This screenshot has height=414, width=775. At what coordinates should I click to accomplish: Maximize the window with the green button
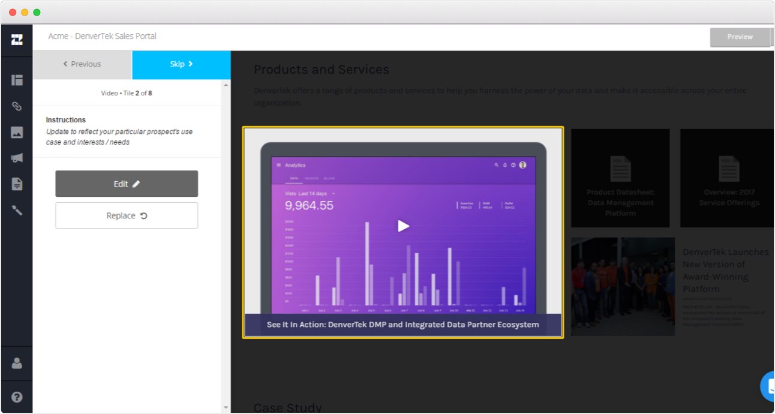coord(37,12)
